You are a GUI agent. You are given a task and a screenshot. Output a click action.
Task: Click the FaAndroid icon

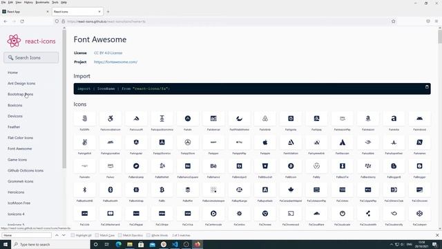(x=419, y=118)
